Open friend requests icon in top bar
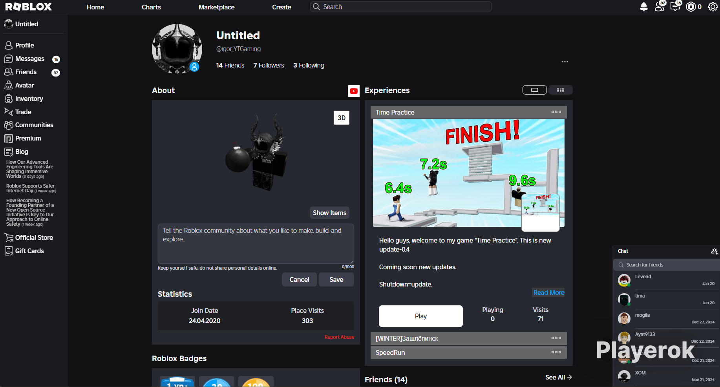 (660, 7)
